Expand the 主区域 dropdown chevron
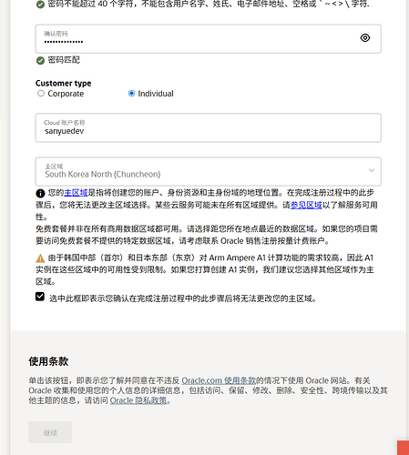This screenshot has height=455, width=409. pyautogui.click(x=372, y=170)
